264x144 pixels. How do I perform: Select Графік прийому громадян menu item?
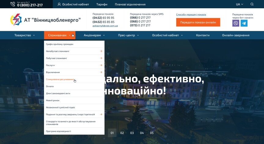(x=74, y=44)
